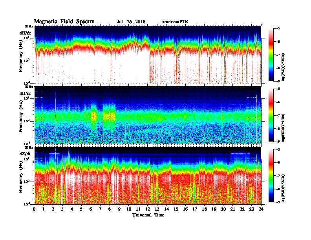Click hour tick label '17' on time axis
Screen dimensions: 311x240
[195, 209]
